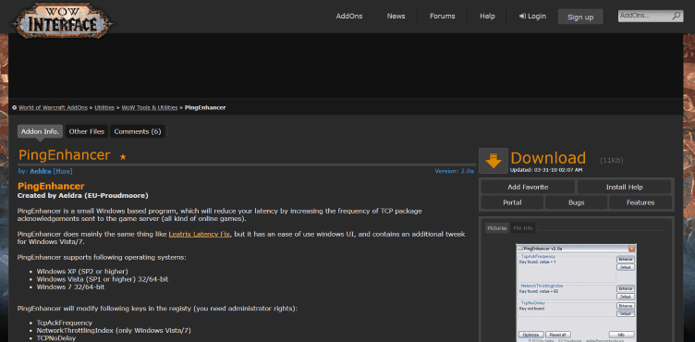The image size is (695, 342).
Task: Open the Features button
Action: pyautogui.click(x=640, y=202)
